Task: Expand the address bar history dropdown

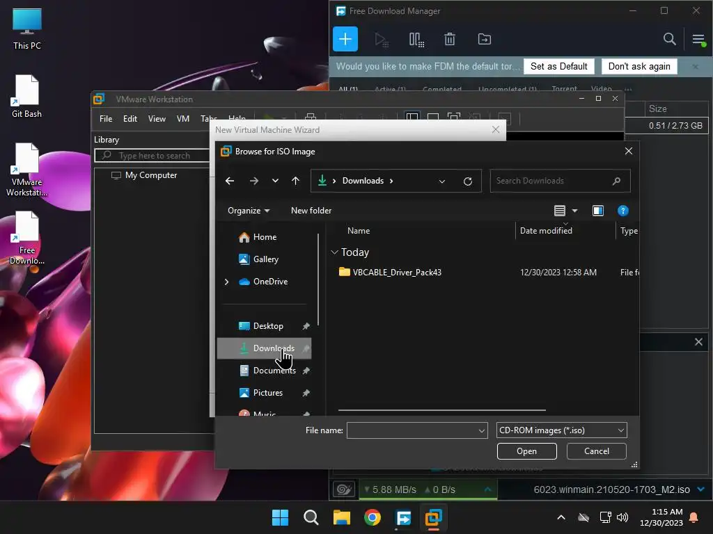Action: [442, 181]
